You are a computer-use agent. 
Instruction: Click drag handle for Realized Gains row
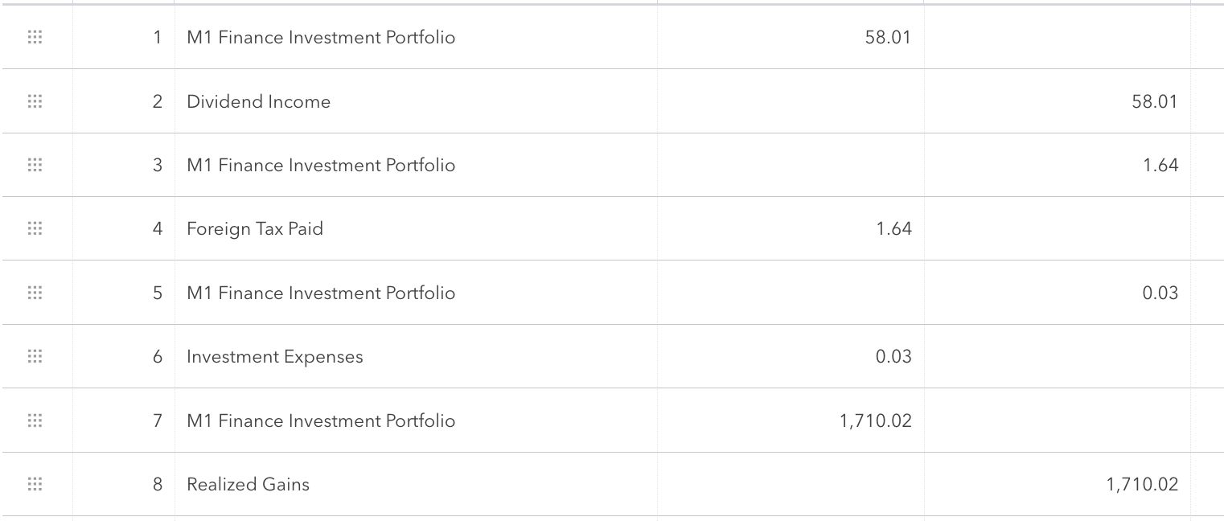click(35, 484)
